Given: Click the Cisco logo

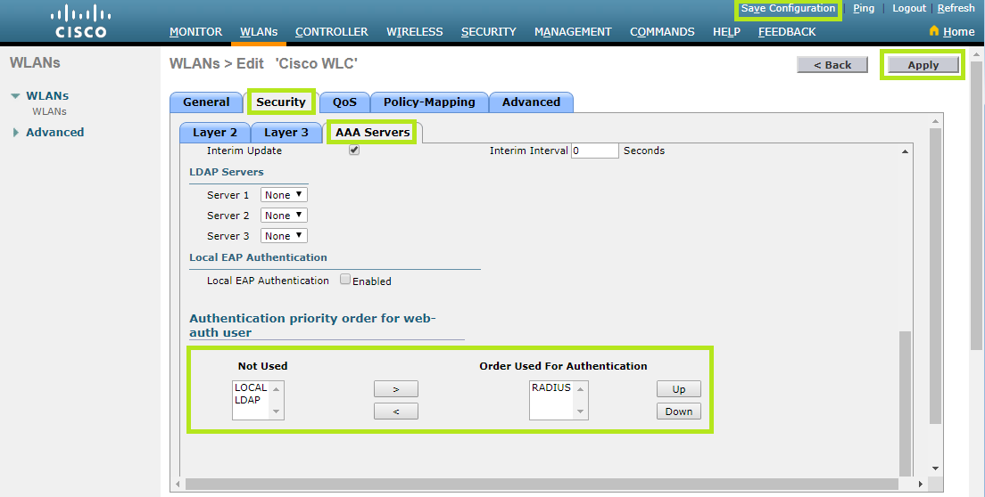Looking at the screenshot, I should (x=80, y=21).
